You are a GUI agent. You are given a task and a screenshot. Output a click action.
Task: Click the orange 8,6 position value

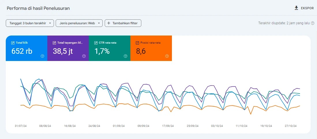coord(141,51)
